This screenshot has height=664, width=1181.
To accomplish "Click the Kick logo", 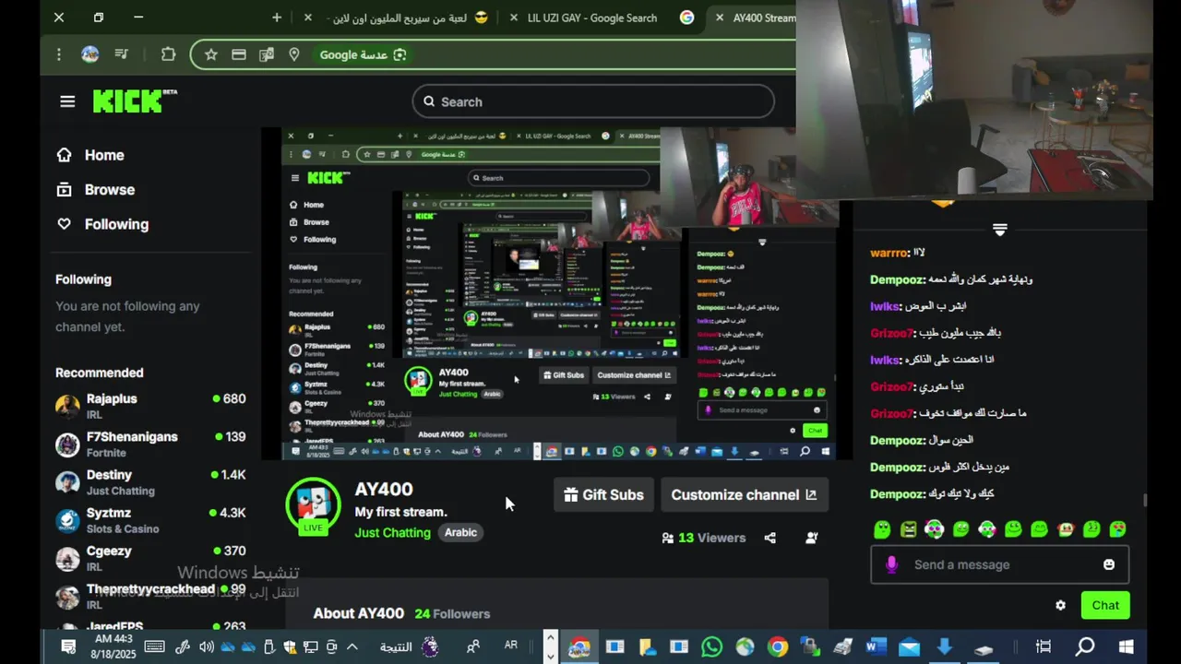I will [x=135, y=101].
